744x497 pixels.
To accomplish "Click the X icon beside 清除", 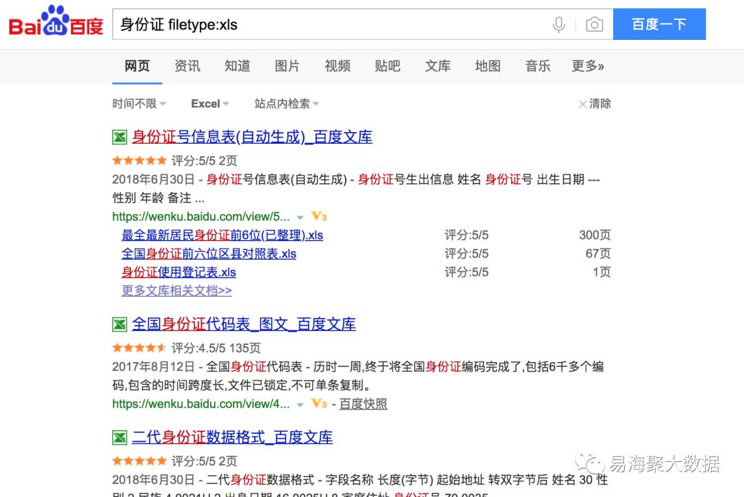I will point(583,104).
